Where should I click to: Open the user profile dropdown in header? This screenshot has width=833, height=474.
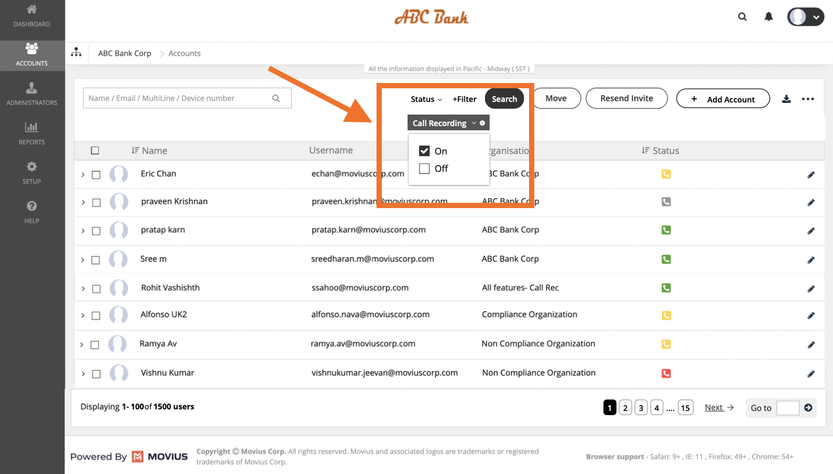[806, 17]
